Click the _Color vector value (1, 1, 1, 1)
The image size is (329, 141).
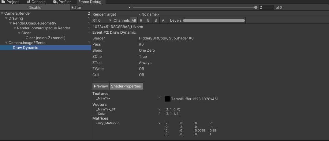(x=173, y=114)
